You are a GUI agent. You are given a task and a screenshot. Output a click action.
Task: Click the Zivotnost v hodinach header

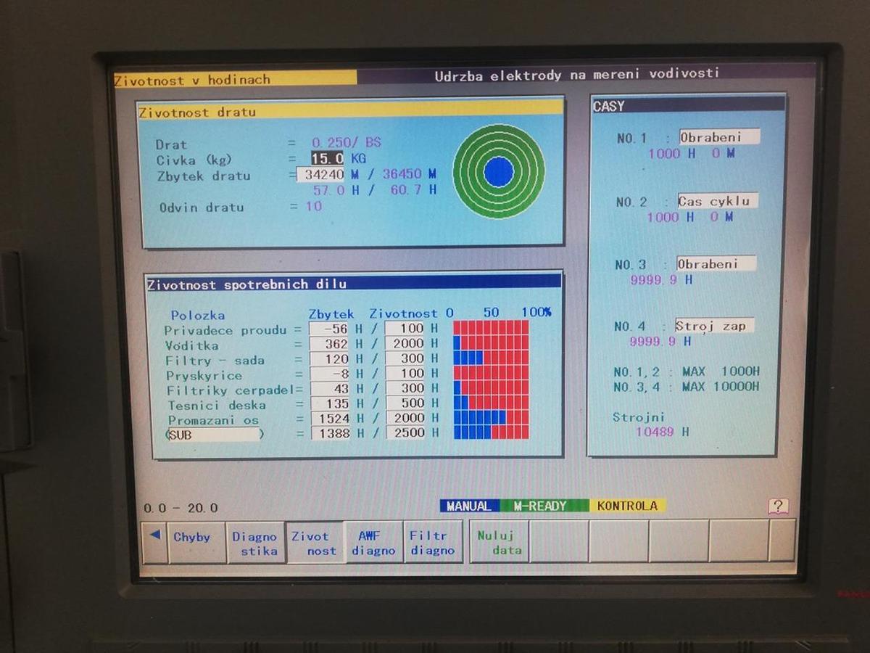236,79
